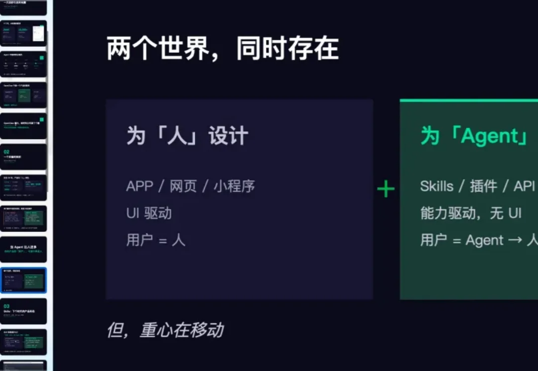Click the slide title "两个世界，同时存在"
This screenshot has width=538, height=371.
(x=222, y=49)
